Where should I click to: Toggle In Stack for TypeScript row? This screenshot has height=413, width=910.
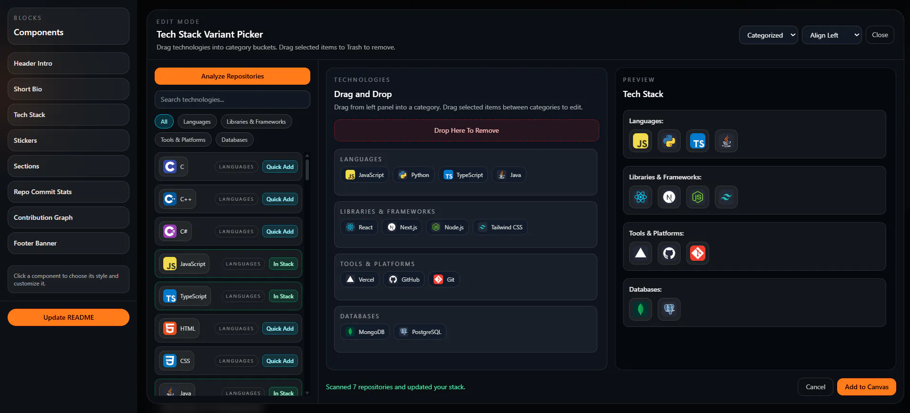click(x=283, y=296)
